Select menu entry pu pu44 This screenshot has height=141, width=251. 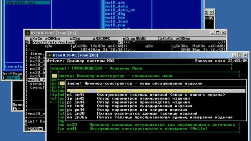pos(127,110)
